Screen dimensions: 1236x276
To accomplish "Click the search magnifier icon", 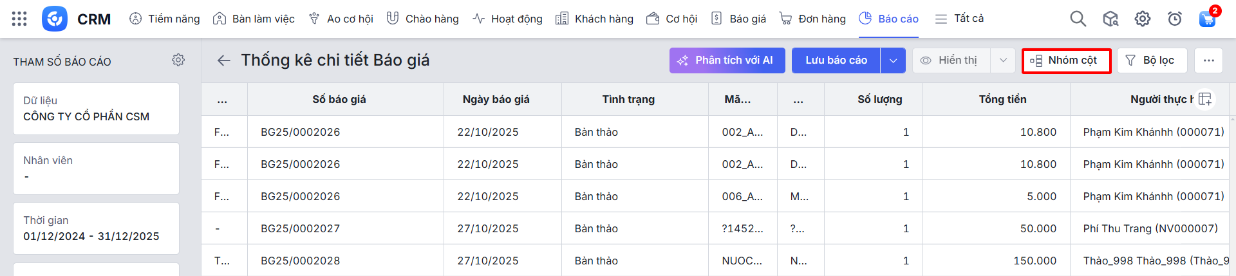I will (1078, 19).
